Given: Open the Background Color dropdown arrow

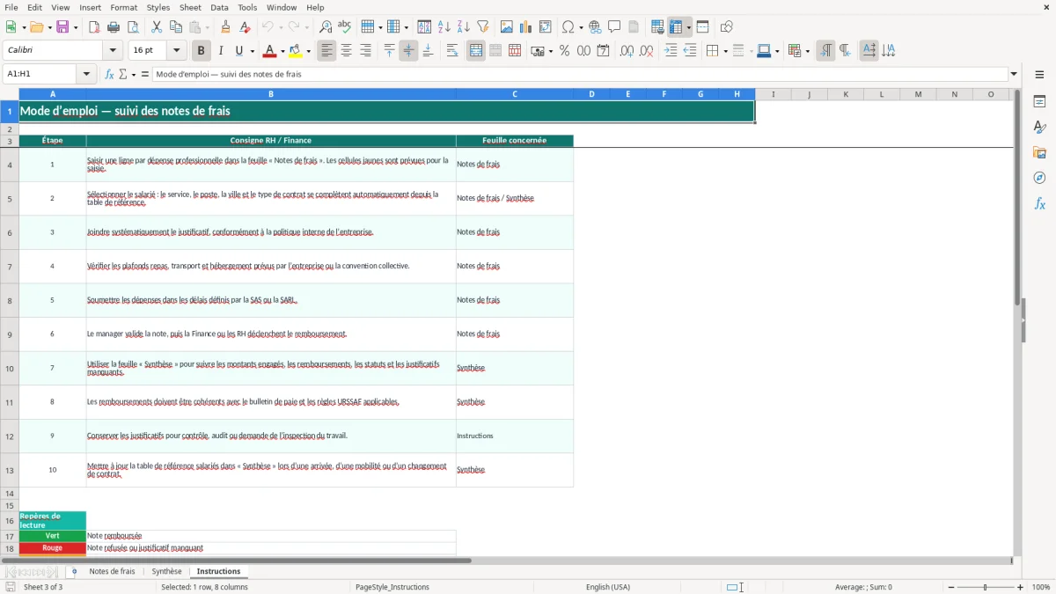Looking at the screenshot, I should [x=309, y=51].
